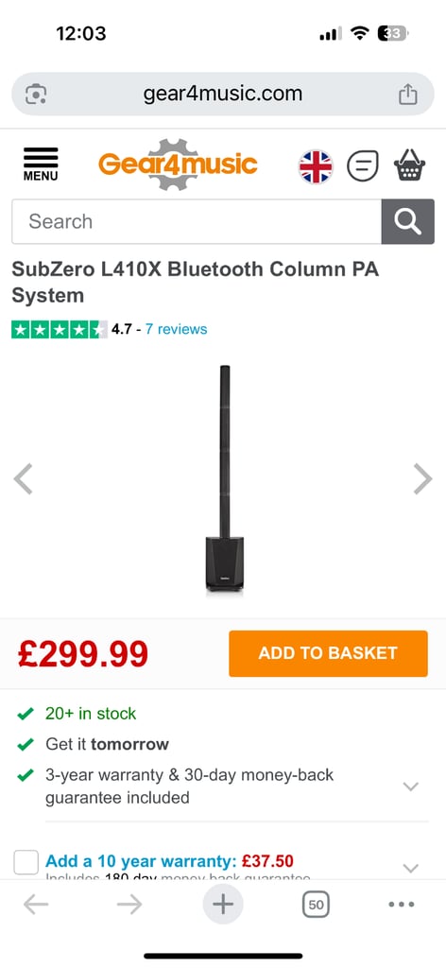Tick the Add a 10 year warranty checkbox

coord(26,862)
